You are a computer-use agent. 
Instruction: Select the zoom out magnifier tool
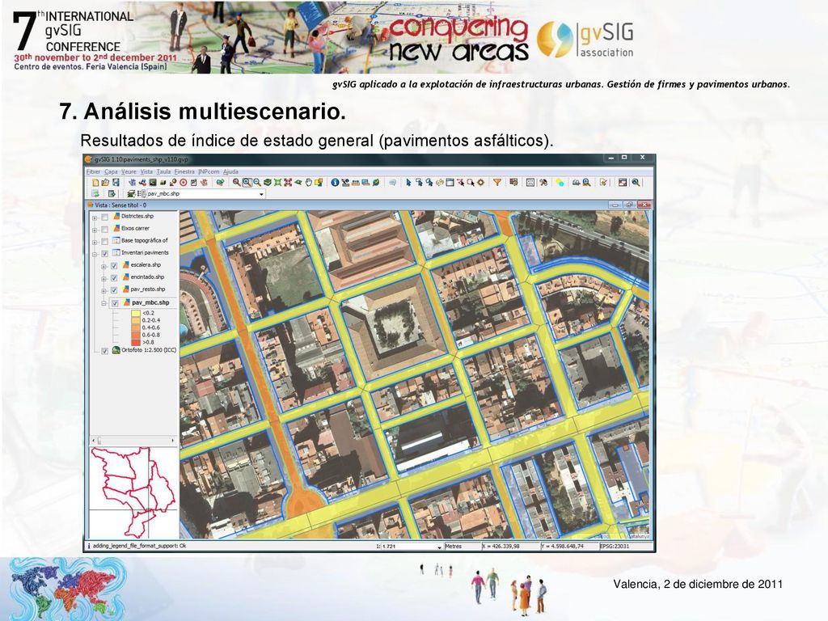(x=256, y=183)
